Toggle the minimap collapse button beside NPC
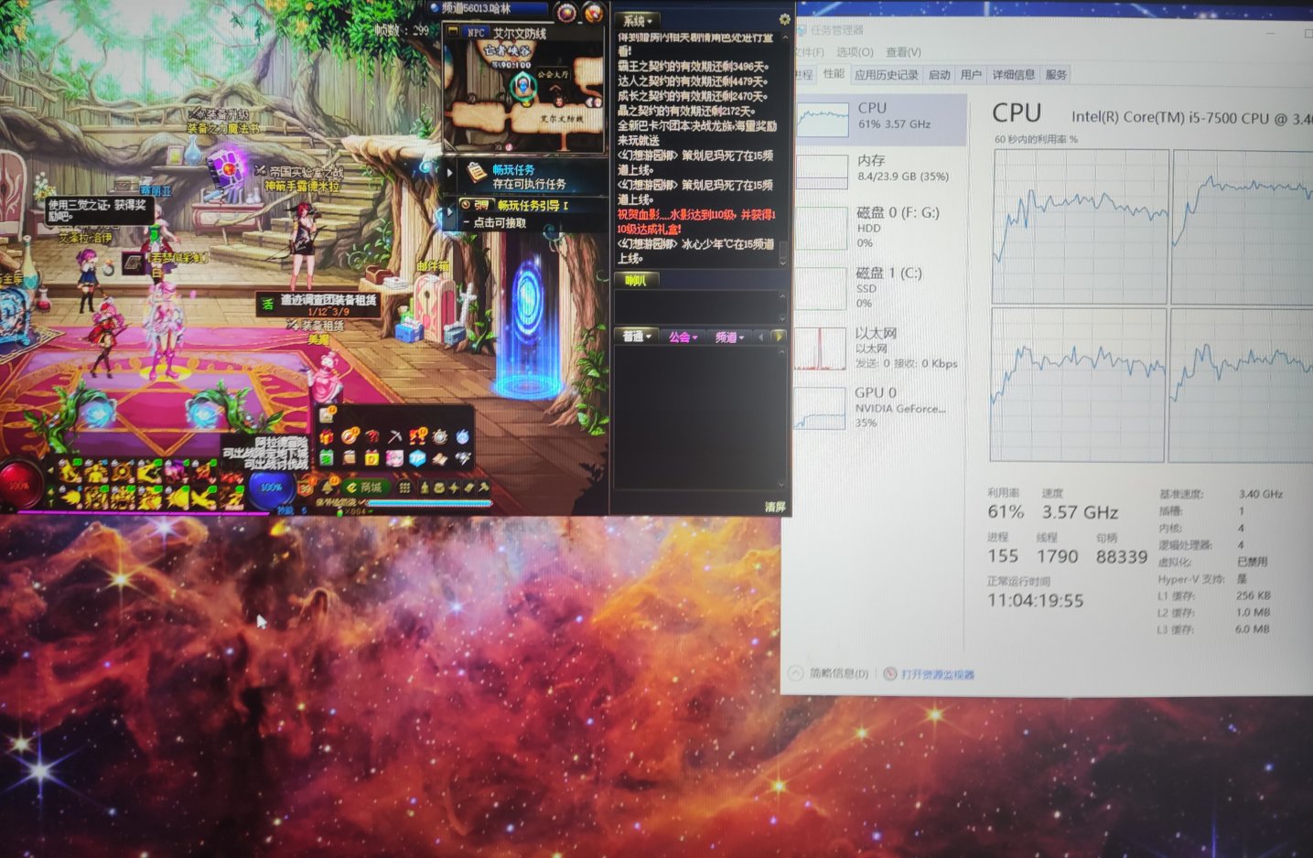Image resolution: width=1313 pixels, height=858 pixels. [x=453, y=31]
